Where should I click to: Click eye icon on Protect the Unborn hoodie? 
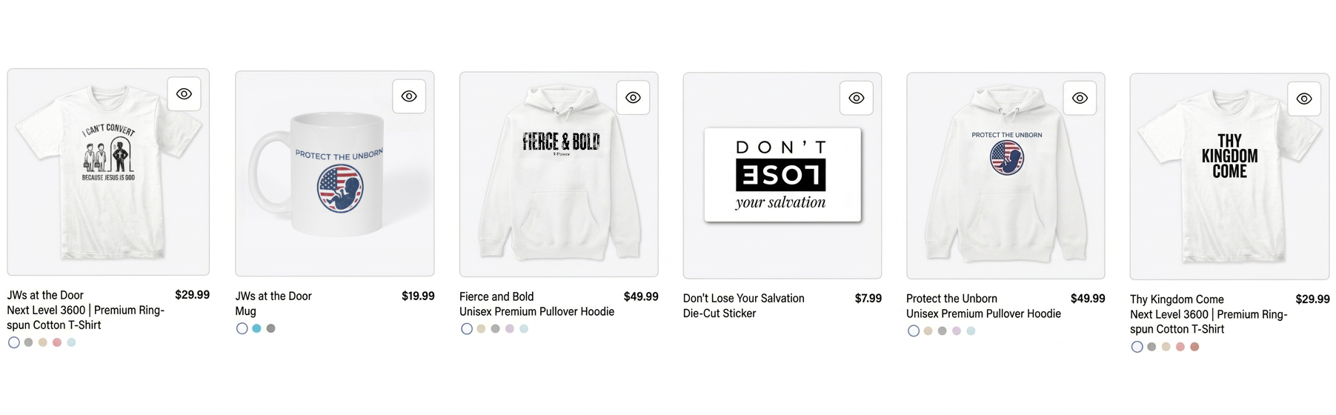(x=1080, y=98)
